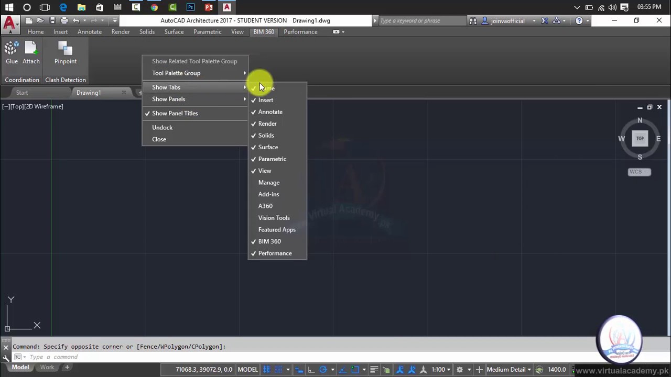Screen dimensions: 671x377
Task: Expand the Show Panels submenu
Action: pyautogui.click(x=195, y=99)
